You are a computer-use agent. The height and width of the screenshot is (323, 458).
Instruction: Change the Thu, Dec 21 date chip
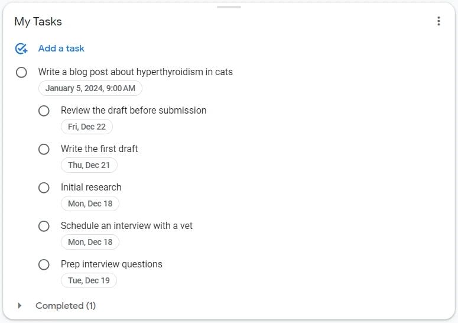(x=89, y=166)
